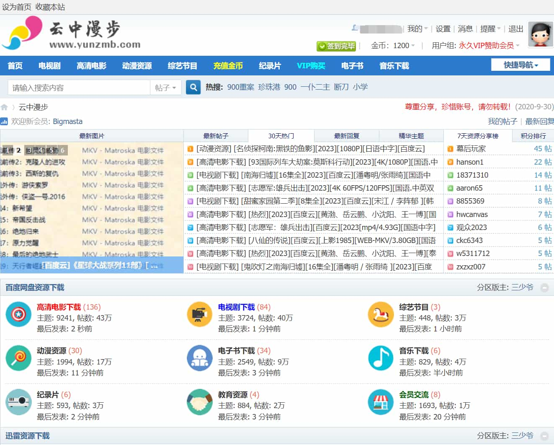The height and width of the screenshot is (445, 554).
Task: Collapse the 迅雷资源下载 section
Action: tap(544, 436)
